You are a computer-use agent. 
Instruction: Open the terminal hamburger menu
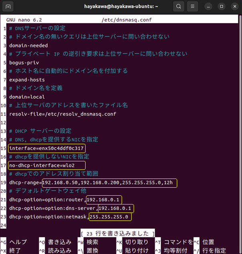(193, 6)
